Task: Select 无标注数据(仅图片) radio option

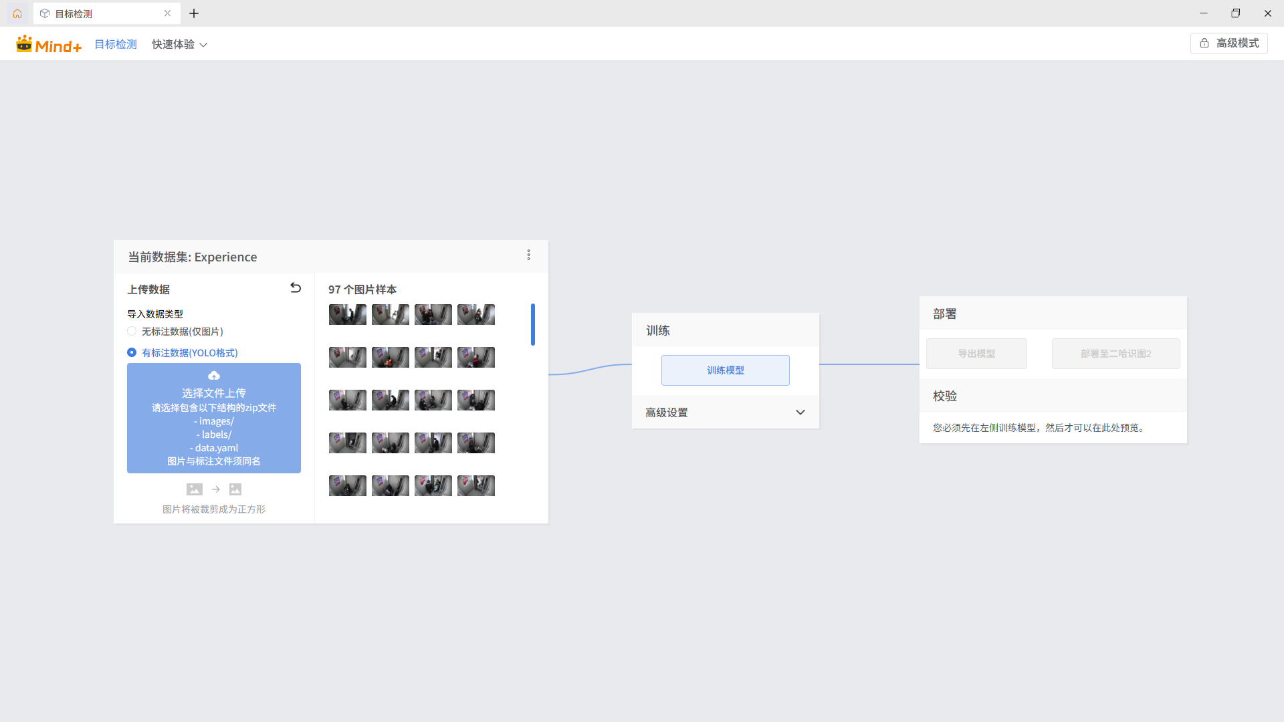Action: (132, 332)
